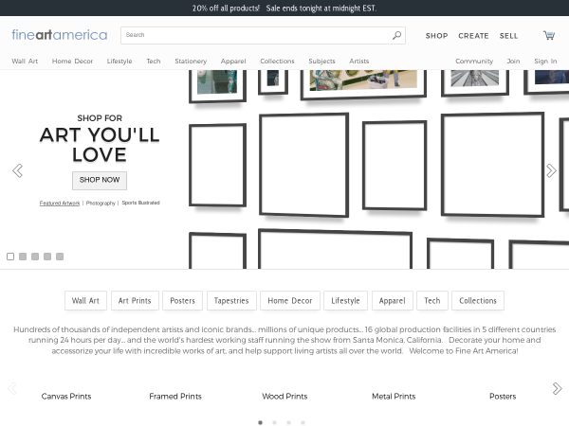Open Wood Prints in product carousel
This screenshot has width=569, height=426.
(x=284, y=397)
